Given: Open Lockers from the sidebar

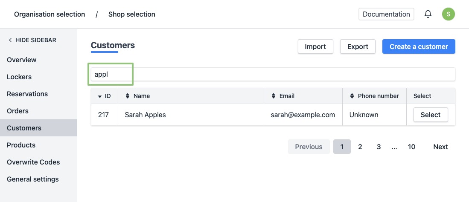Looking at the screenshot, I should [x=19, y=77].
